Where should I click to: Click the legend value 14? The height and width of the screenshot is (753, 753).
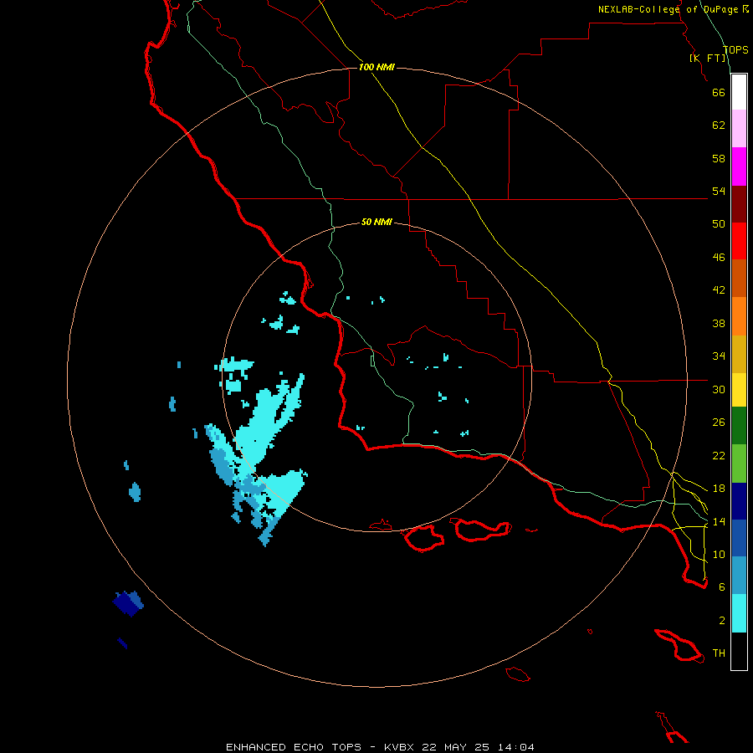coord(719,521)
